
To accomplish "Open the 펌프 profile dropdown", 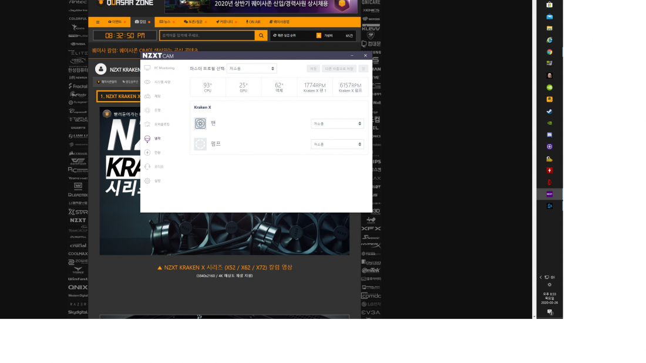I will pyautogui.click(x=337, y=144).
